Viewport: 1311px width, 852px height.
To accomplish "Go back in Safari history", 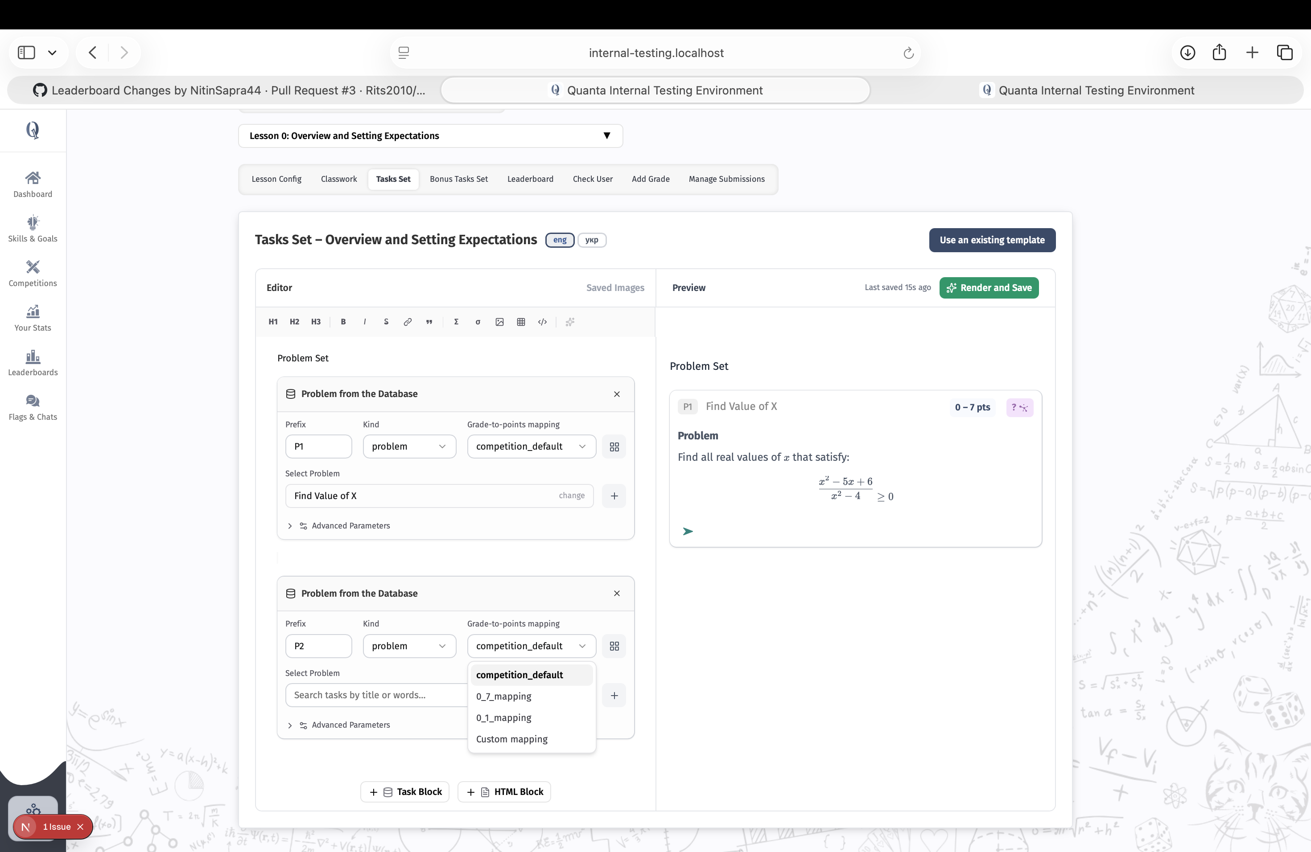I will tap(93, 53).
